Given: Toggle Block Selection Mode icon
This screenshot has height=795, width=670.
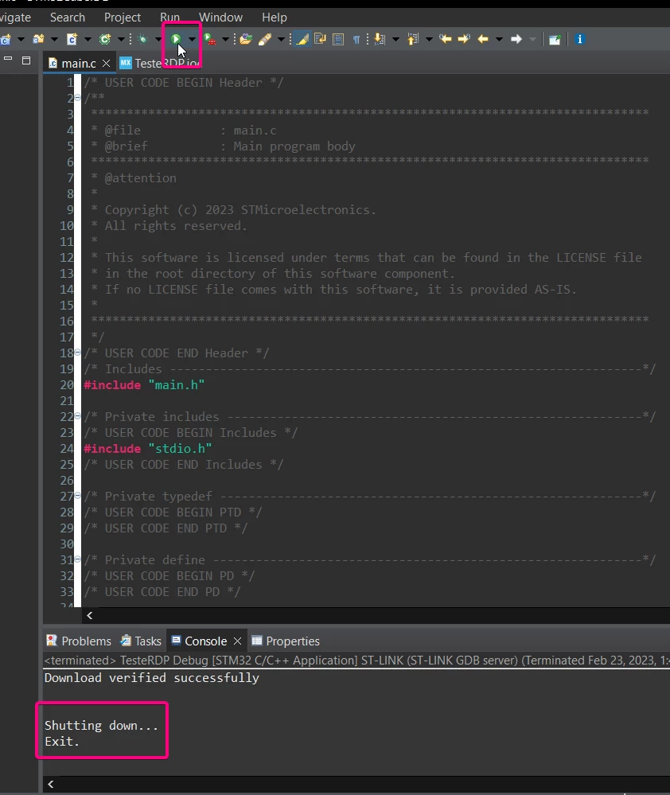Looking at the screenshot, I should pyautogui.click(x=338, y=39).
